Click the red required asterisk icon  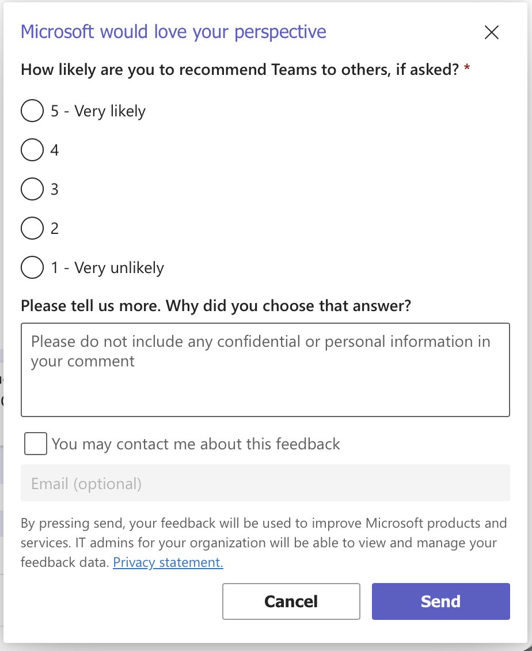coord(467,67)
